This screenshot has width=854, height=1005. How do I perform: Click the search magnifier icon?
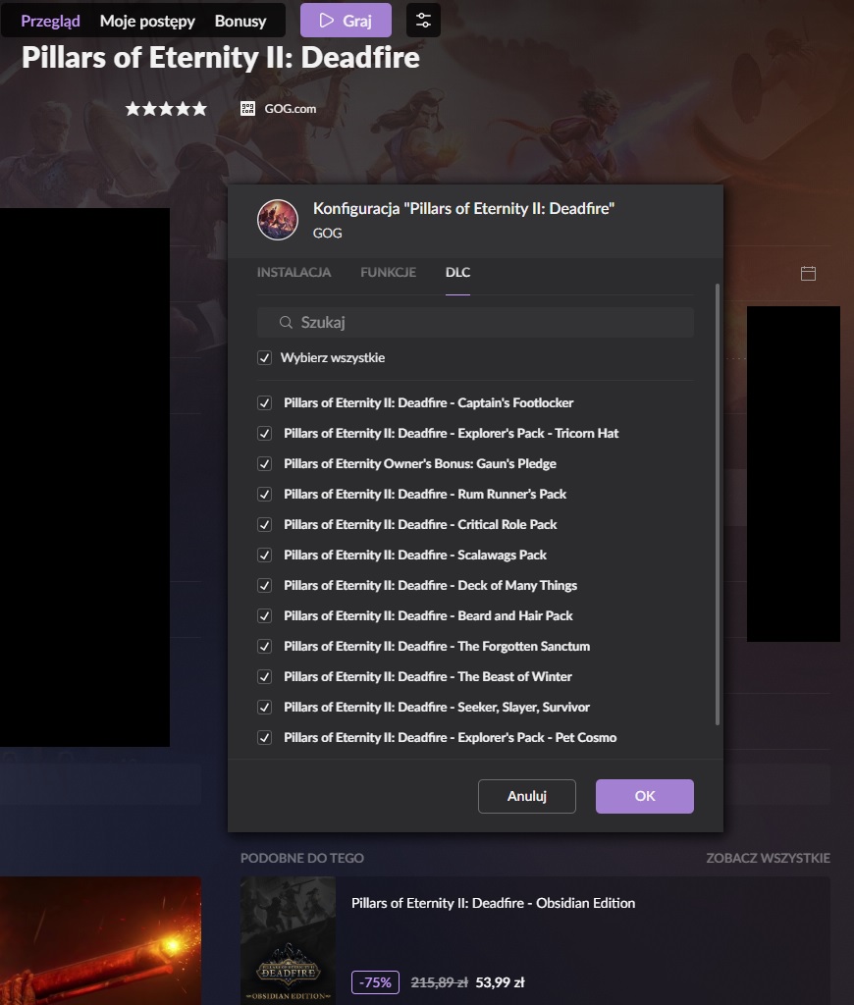(286, 322)
